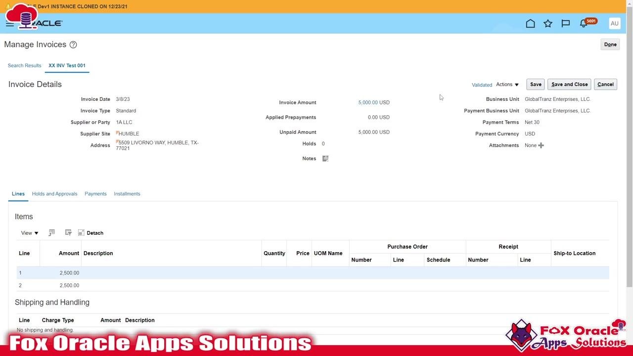This screenshot has width=633, height=356.
Task: Toggle the Query By Example filter icon
Action: coord(68,232)
